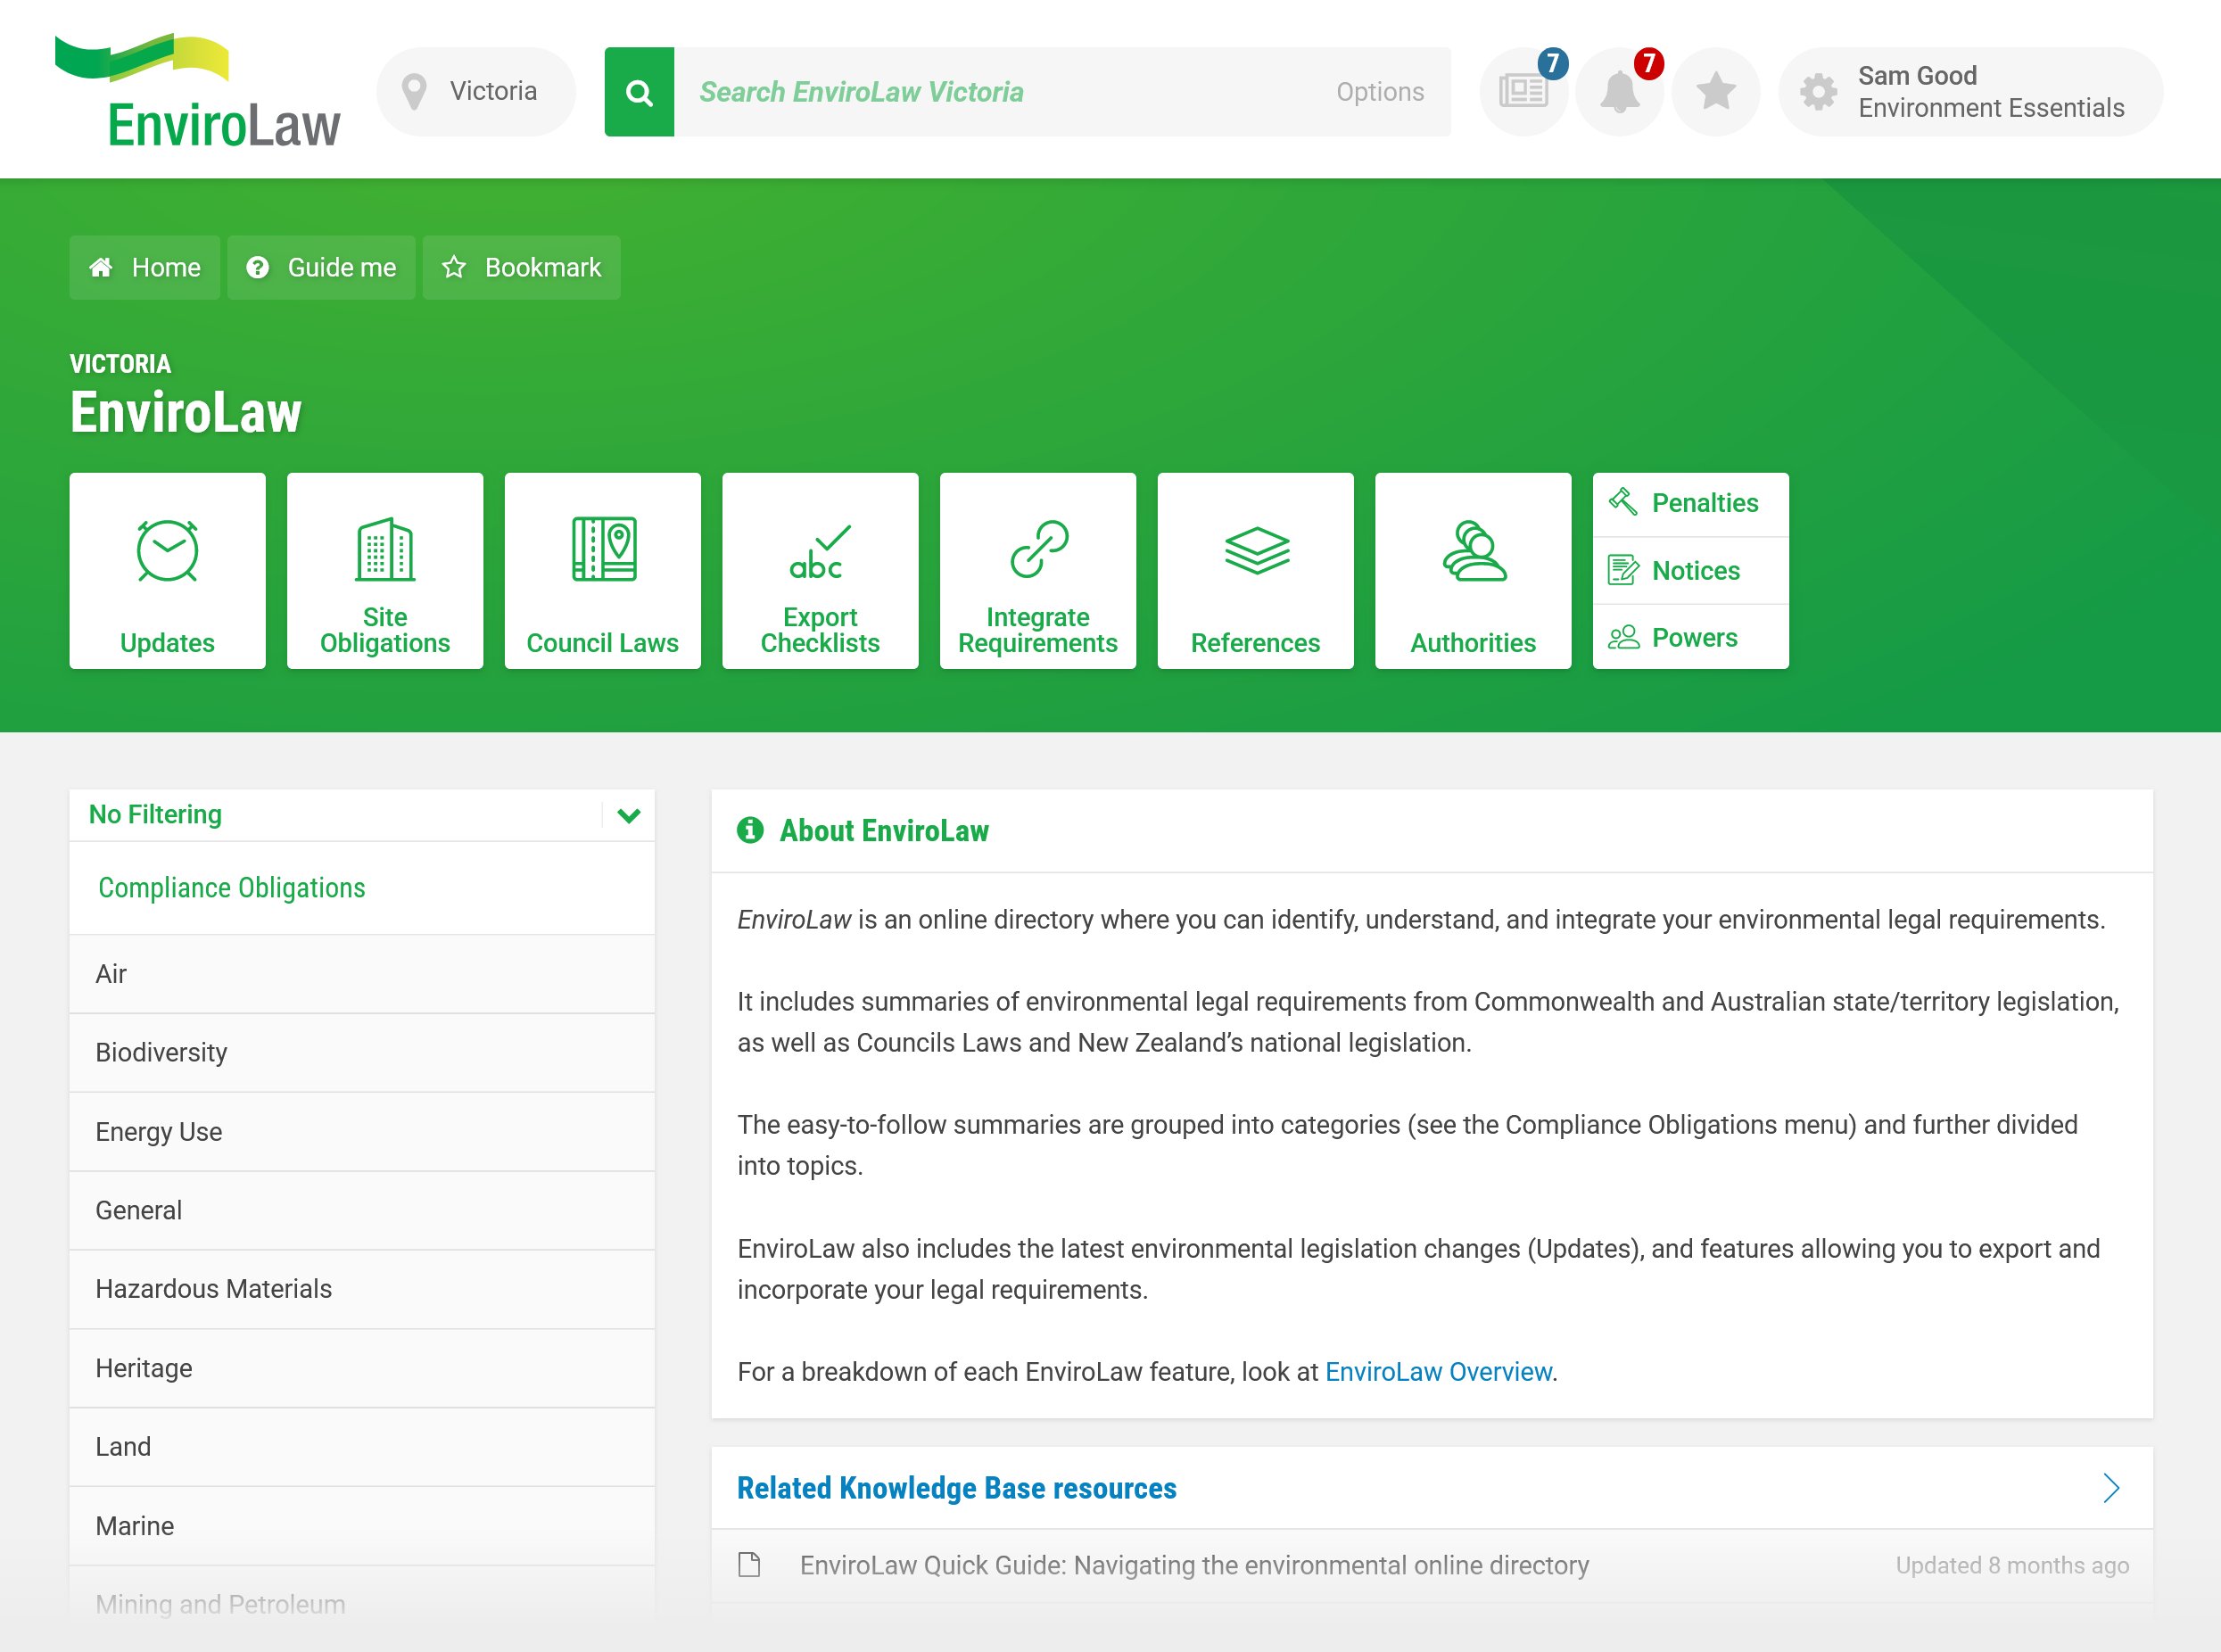Viewport: 2221px width, 1652px height.
Task: Open Site Obligations tile label
Action: [x=385, y=630]
